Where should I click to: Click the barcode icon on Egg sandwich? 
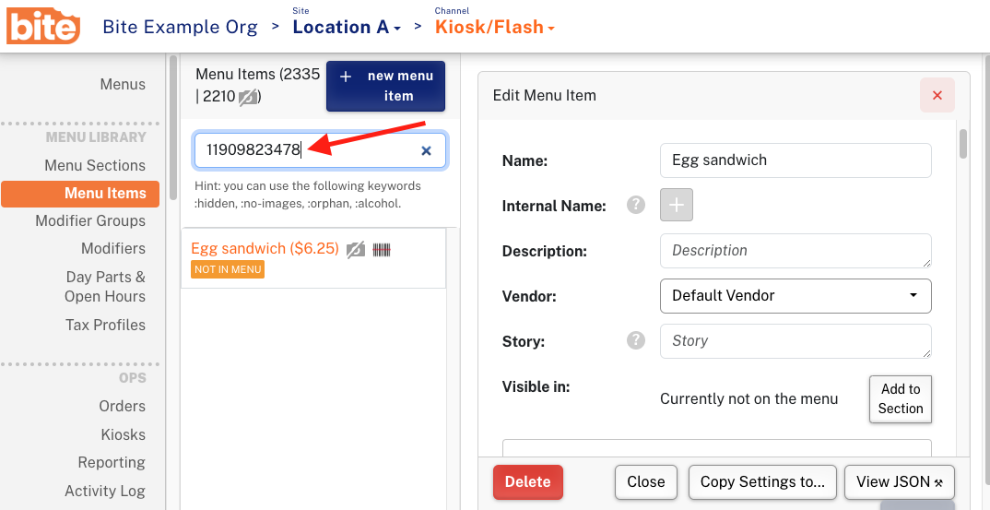[x=382, y=250]
